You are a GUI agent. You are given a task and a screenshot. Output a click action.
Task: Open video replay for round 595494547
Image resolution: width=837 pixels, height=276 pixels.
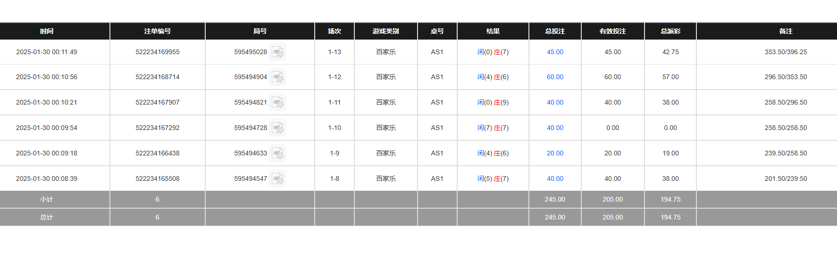click(x=277, y=179)
